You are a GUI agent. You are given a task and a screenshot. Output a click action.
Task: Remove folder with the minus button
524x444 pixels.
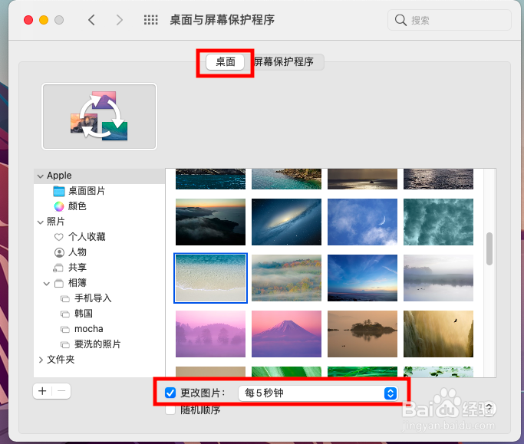pyautogui.click(x=61, y=391)
